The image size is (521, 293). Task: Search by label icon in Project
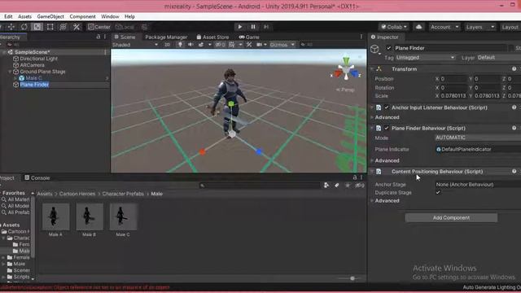point(336,186)
